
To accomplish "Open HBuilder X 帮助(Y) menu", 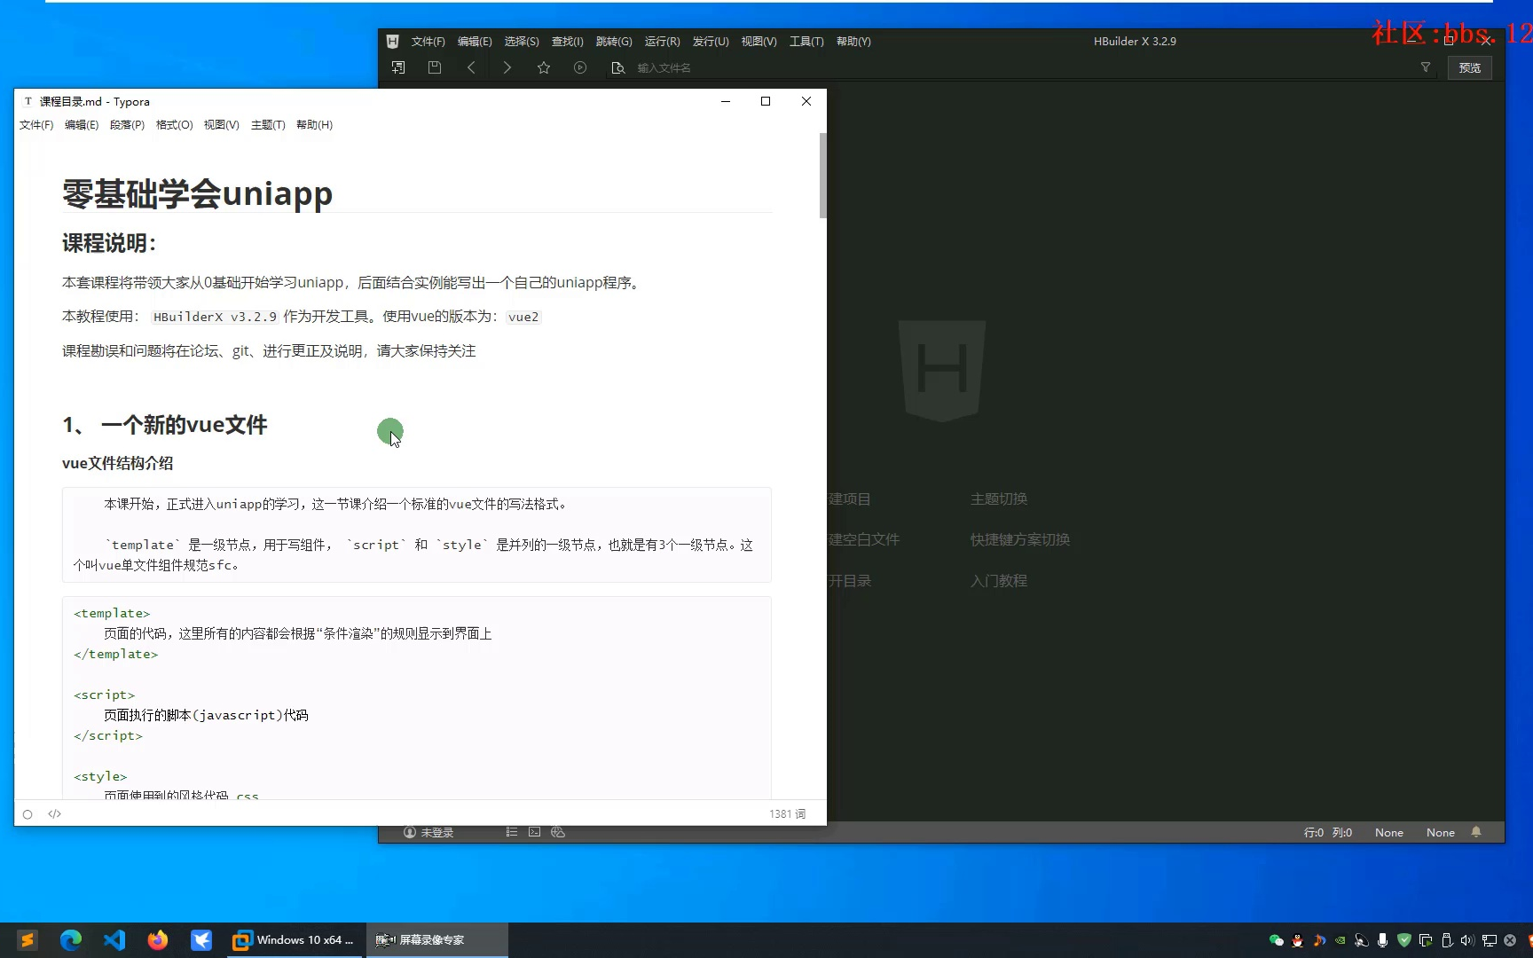I will (x=853, y=42).
